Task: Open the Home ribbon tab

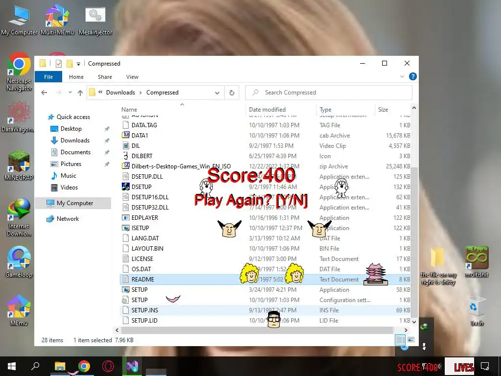Action: [x=76, y=77]
